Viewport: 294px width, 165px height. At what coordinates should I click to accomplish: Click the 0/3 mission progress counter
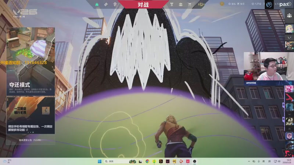tap(241, 4)
